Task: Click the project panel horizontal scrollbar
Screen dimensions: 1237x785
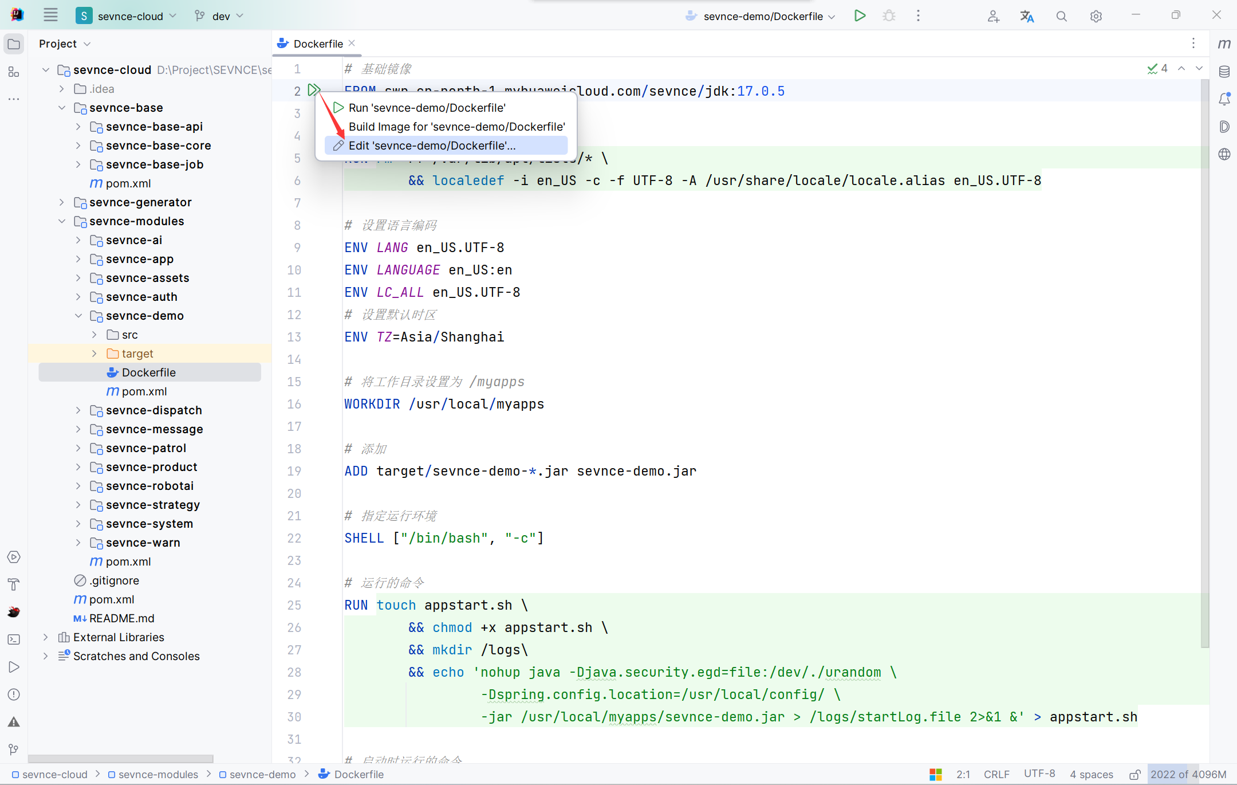Action: point(121,759)
